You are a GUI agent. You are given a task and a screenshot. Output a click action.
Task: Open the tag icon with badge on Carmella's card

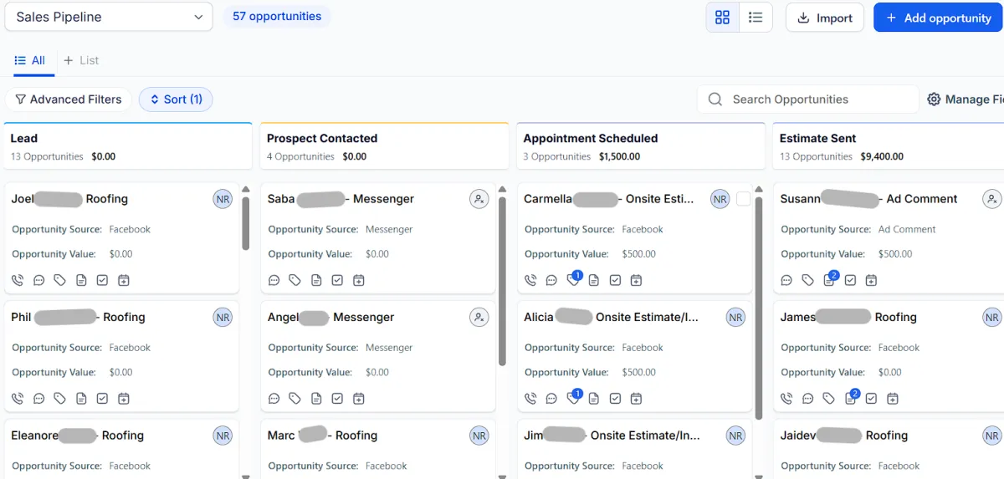pyautogui.click(x=573, y=281)
